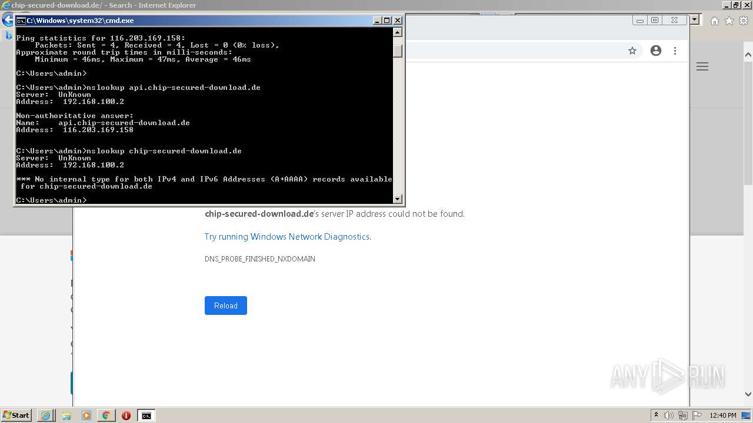Click cmd scrollbar down arrow

[x=398, y=199]
